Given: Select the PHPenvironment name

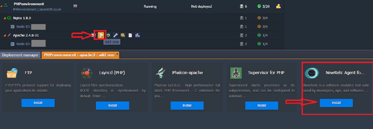Looking at the screenshot, I should (x=29, y=4).
